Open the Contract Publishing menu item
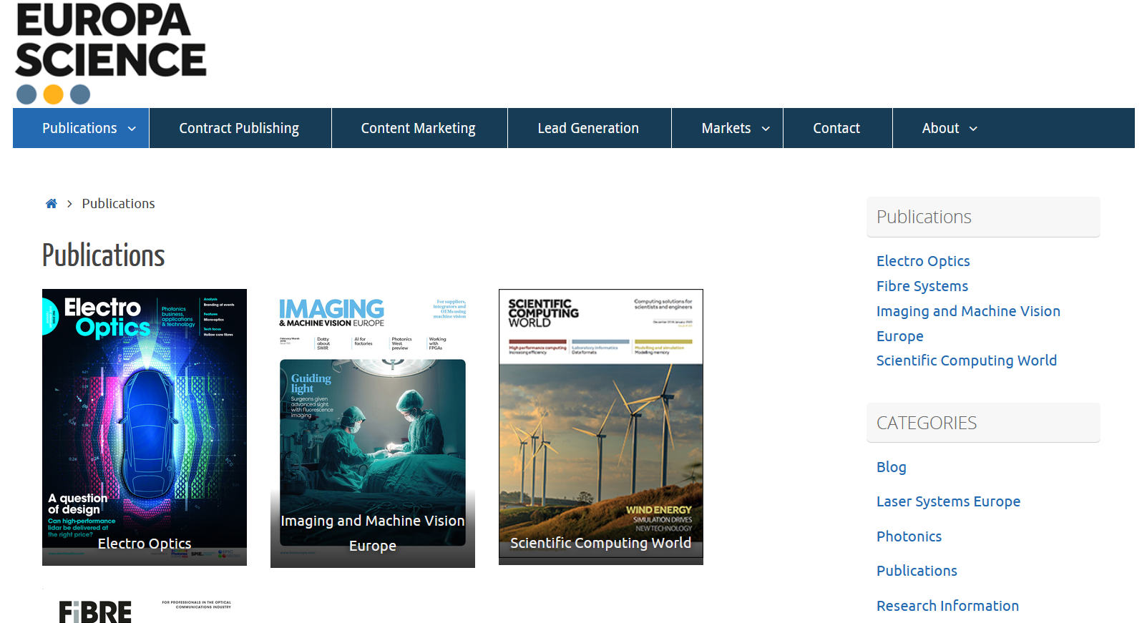This screenshot has height=623, width=1147. click(x=239, y=129)
